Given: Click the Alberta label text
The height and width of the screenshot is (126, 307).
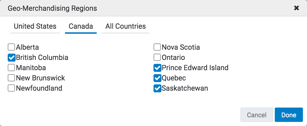Looking at the screenshot, I should [27, 47].
